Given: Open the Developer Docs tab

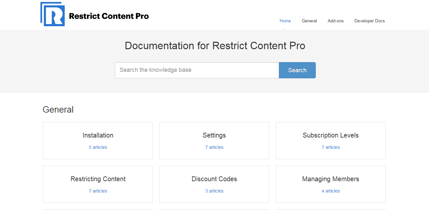Looking at the screenshot, I should click(369, 21).
